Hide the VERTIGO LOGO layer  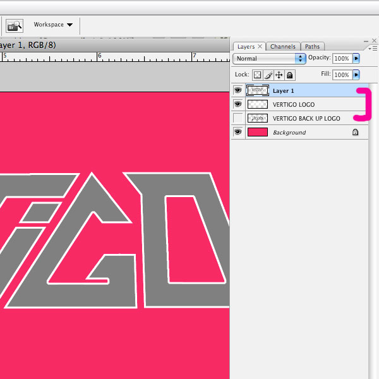238,105
